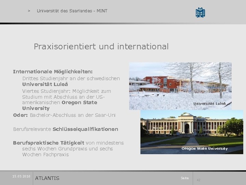Image resolution: width=246 pixels, height=185 pixels.
Task: Click the bold word 'Schlüsselqualifikationen'
Action: coord(85,129)
